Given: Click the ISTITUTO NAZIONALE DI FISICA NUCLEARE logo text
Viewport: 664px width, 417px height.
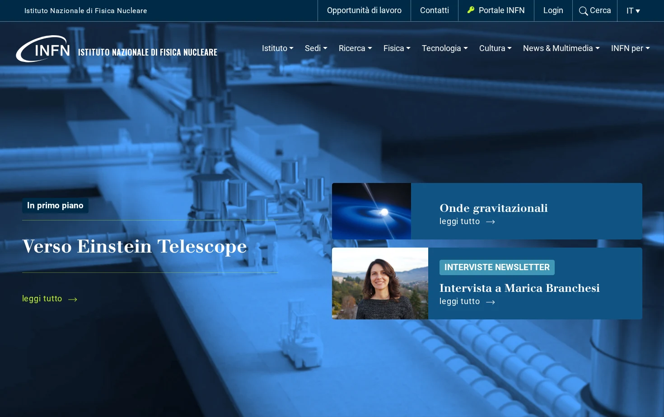Looking at the screenshot, I should tap(148, 52).
